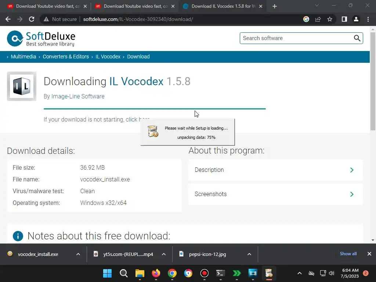Open notification badge showing 2

click(366, 273)
